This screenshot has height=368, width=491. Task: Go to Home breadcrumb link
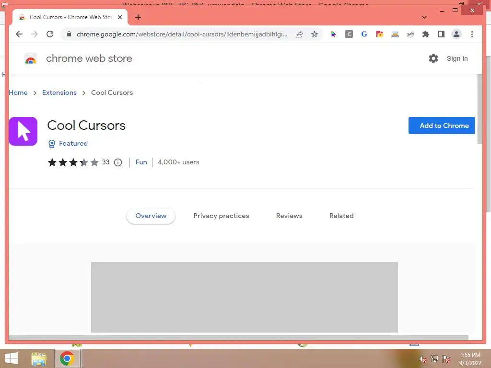click(x=18, y=92)
